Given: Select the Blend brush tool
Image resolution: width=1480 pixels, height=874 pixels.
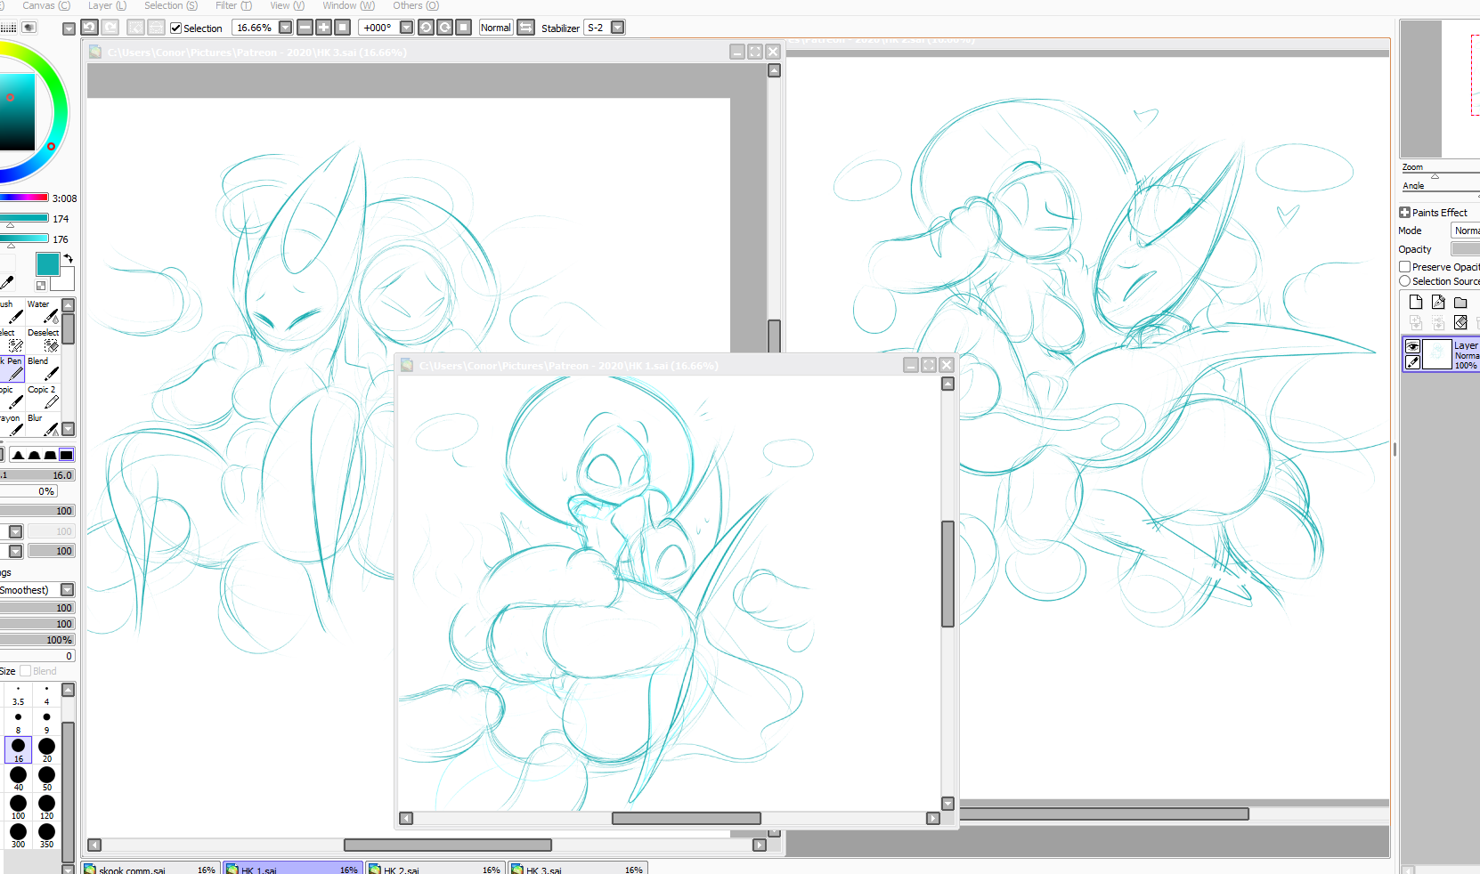Looking at the screenshot, I should 43,368.
